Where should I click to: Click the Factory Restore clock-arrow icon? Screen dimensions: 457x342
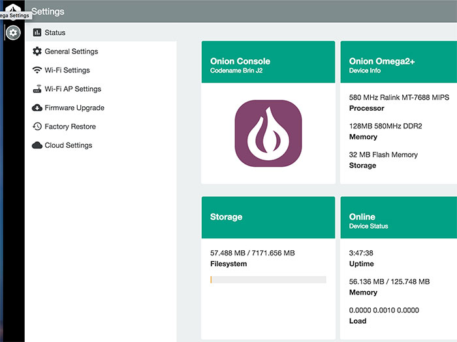pyautogui.click(x=37, y=126)
